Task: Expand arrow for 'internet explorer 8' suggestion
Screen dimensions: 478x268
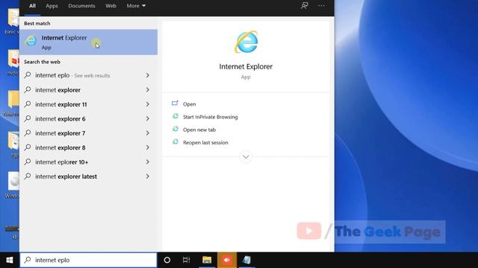Action: [148, 147]
